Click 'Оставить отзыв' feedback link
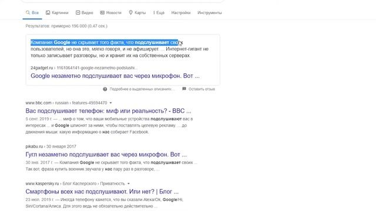 (202, 89)
